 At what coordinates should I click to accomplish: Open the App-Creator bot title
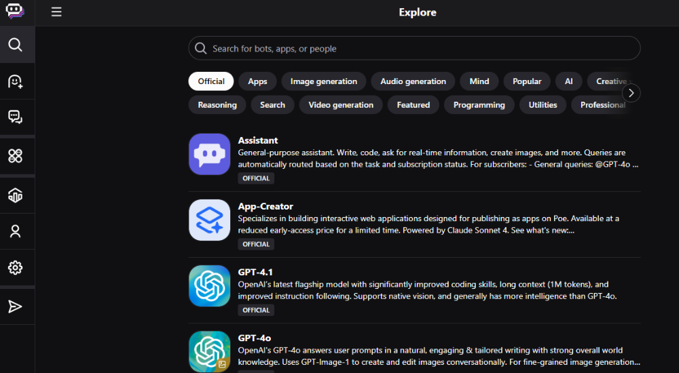pos(265,206)
